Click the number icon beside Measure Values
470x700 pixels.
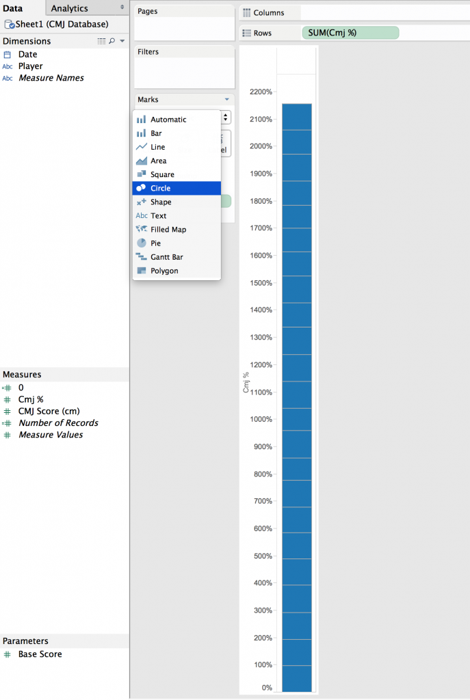coord(7,435)
